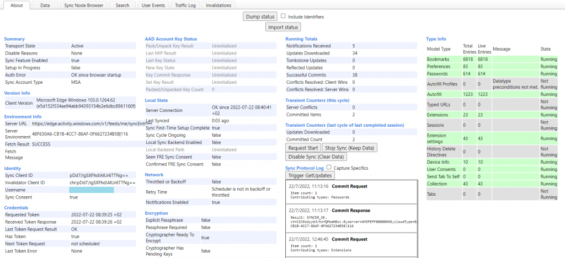Click Disable Sync (Clear Data) button
This screenshot has width=565, height=258.
click(x=316, y=157)
